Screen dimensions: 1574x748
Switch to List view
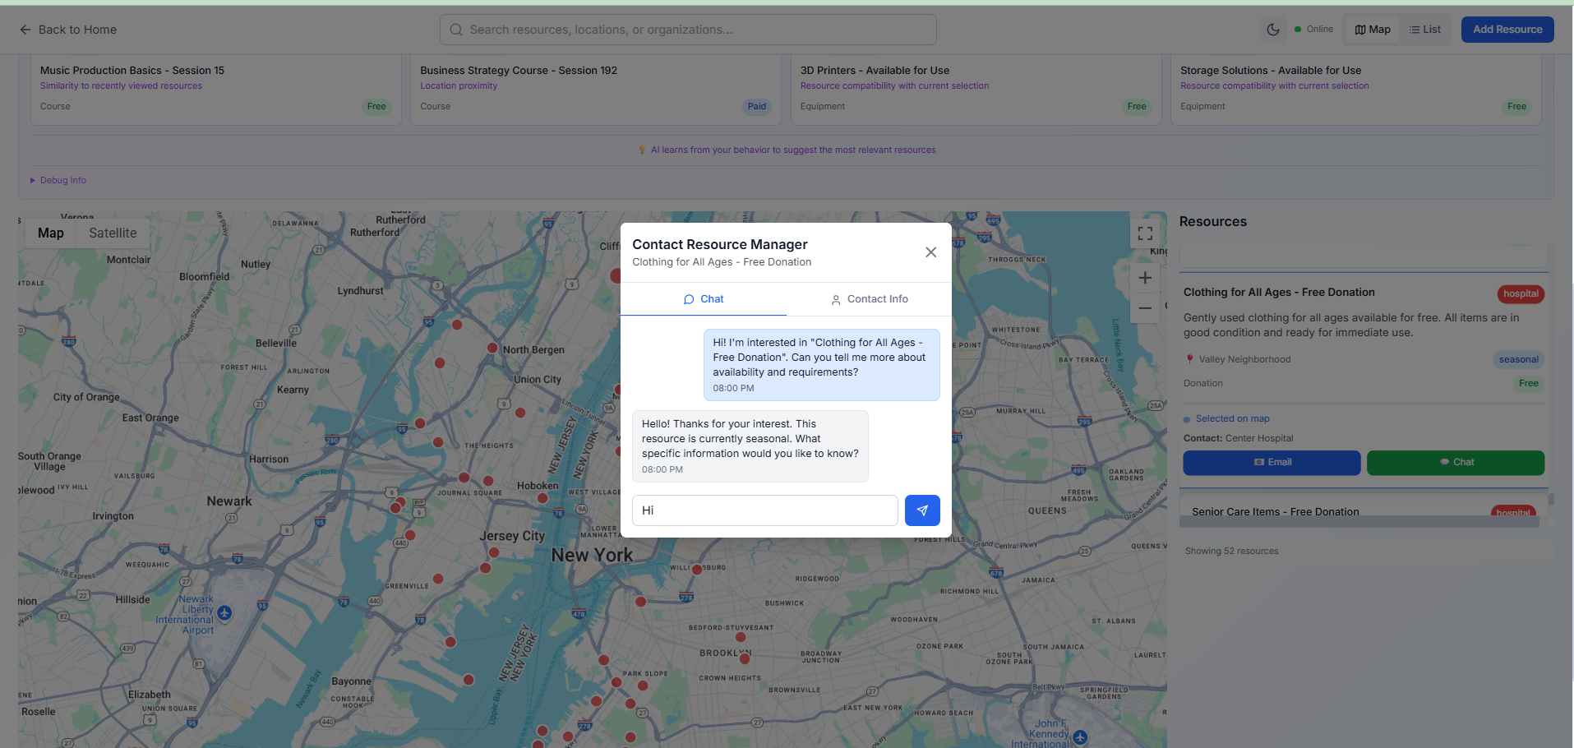1425,30
